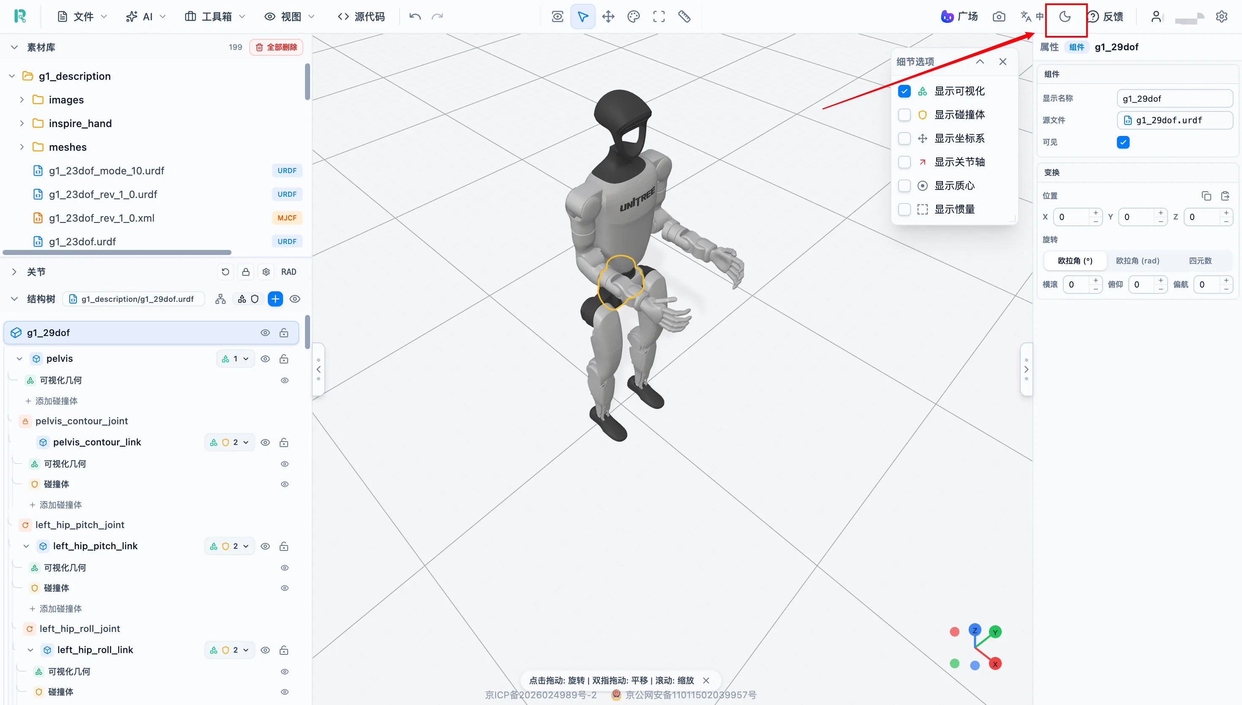Paste position values icon
This screenshot has width=1242, height=705.
pyautogui.click(x=1225, y=195)
